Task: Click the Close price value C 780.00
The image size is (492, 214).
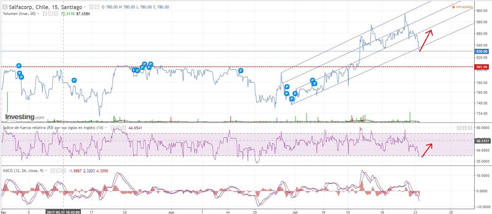Action: [161, 7]
